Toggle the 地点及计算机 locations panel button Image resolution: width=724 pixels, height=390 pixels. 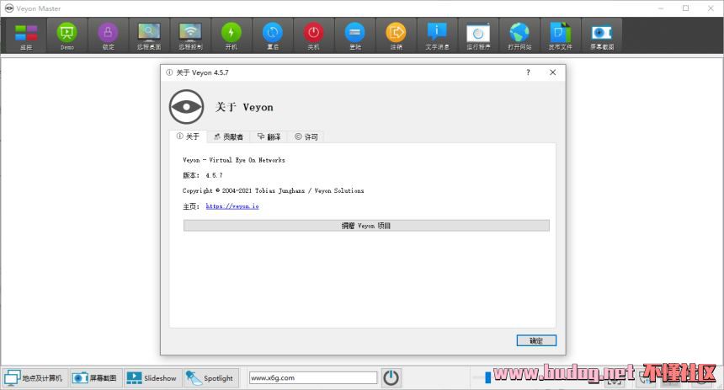coord(35,378)
